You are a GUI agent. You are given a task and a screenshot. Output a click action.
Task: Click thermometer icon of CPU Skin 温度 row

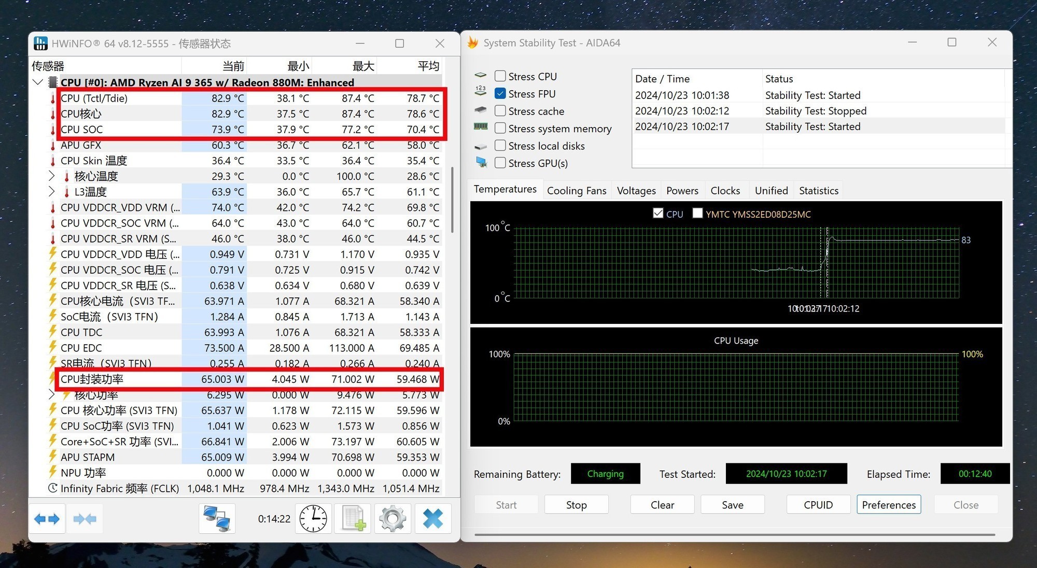pos(53,161)
